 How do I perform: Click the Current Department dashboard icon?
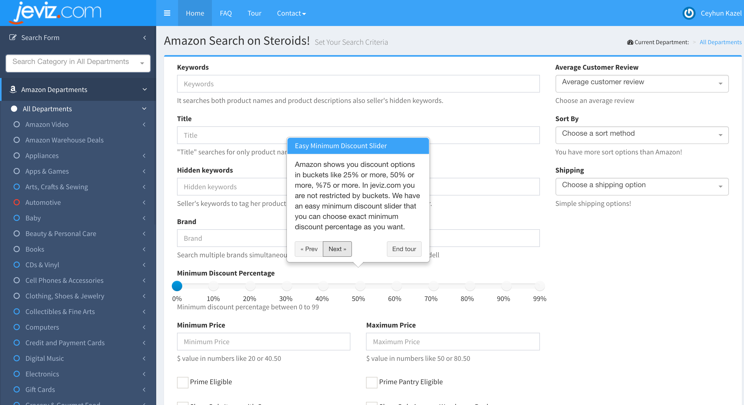[630, 42]
